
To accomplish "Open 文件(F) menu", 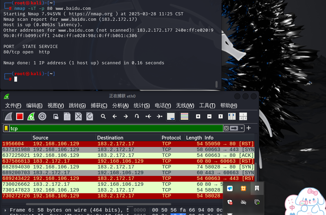I will coord(13,106).
